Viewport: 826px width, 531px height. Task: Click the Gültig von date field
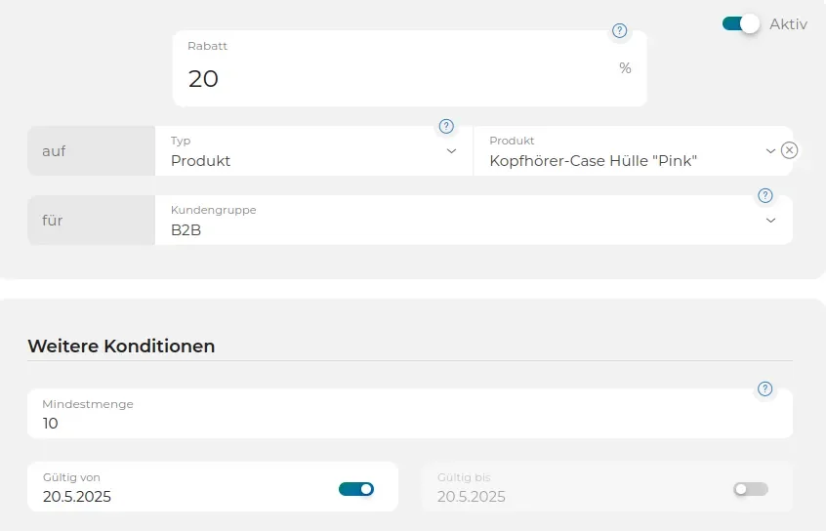pos(213,487)
